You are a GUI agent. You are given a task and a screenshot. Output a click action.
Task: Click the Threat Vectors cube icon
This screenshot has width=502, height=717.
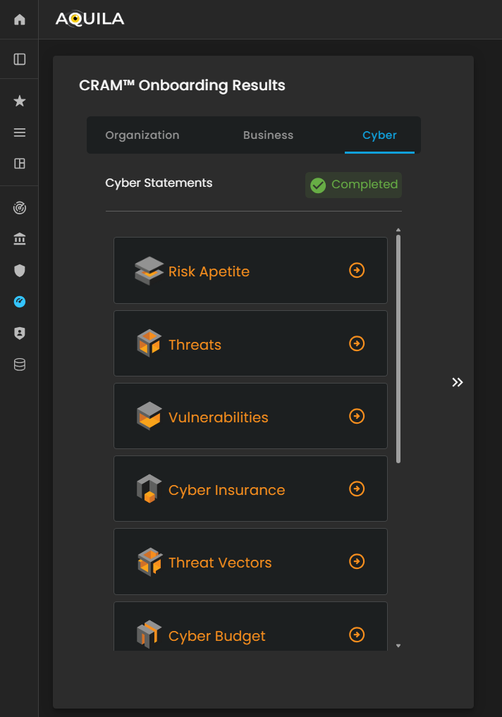point(149,562)
